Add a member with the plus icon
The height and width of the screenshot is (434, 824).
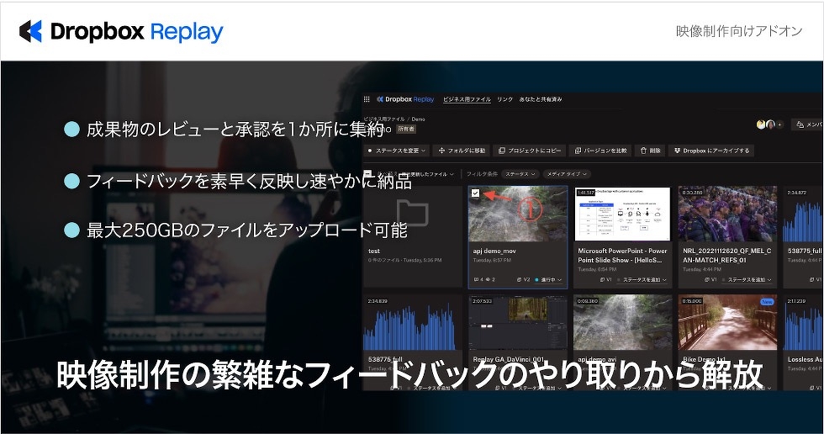[780, 124]
